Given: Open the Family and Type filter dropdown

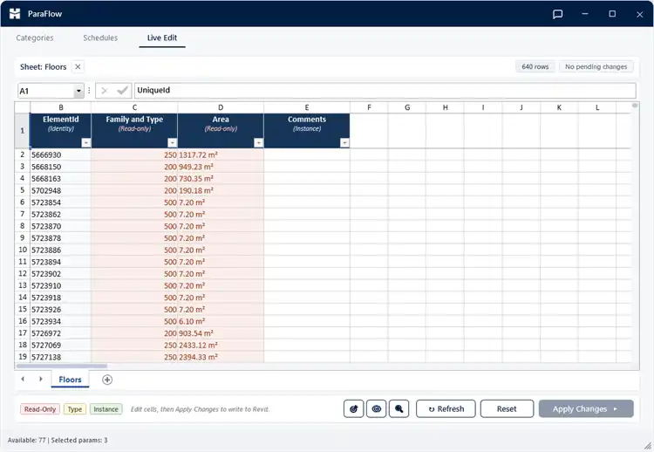Looking at the screenshot, I should tap(173, 143).
